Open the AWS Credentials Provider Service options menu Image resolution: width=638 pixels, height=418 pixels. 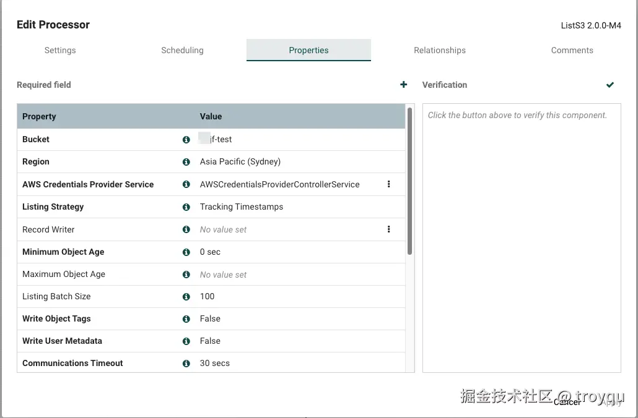[388, 184]
